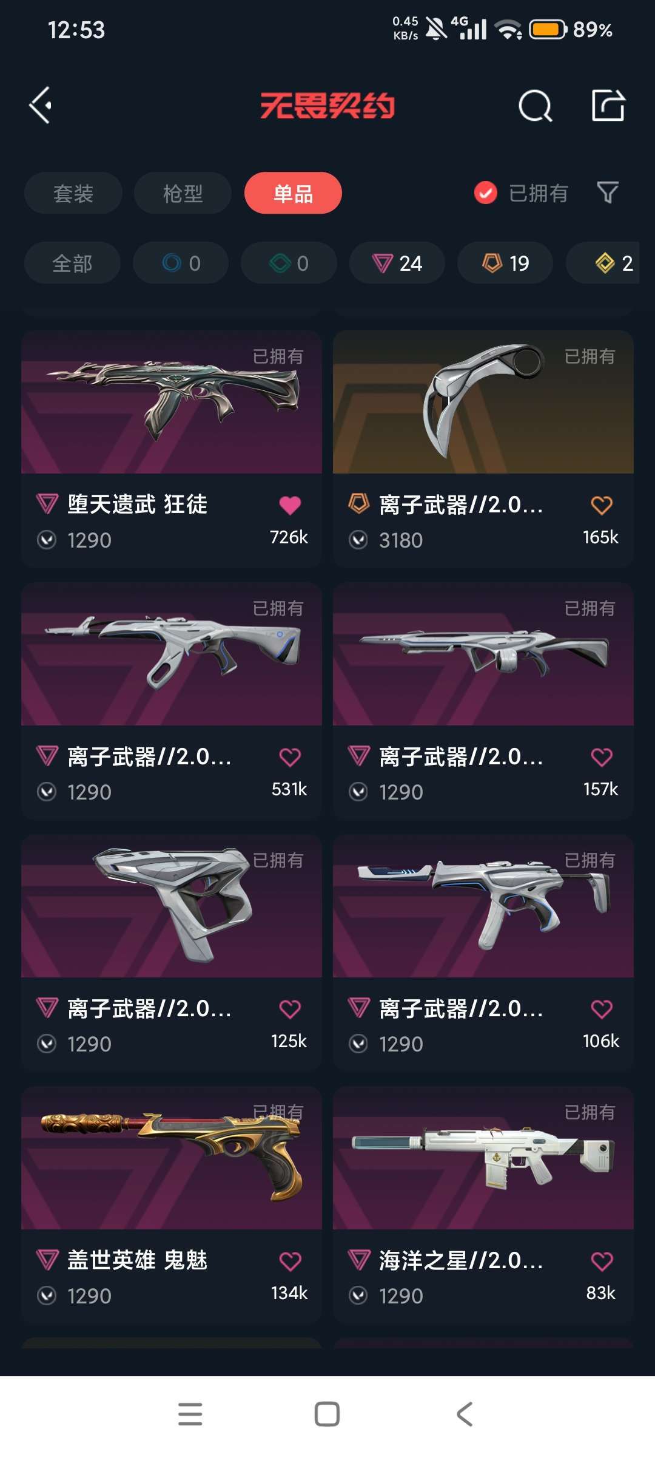Like the 盖世英雄 鬼魅 heart icon
The height and width of the screenshot is (1457, 655).
coord(290,1261)
